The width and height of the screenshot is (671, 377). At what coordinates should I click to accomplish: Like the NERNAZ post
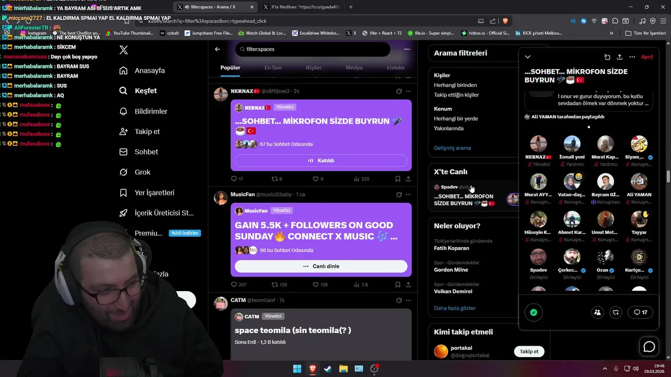click(x=318, y=179)
